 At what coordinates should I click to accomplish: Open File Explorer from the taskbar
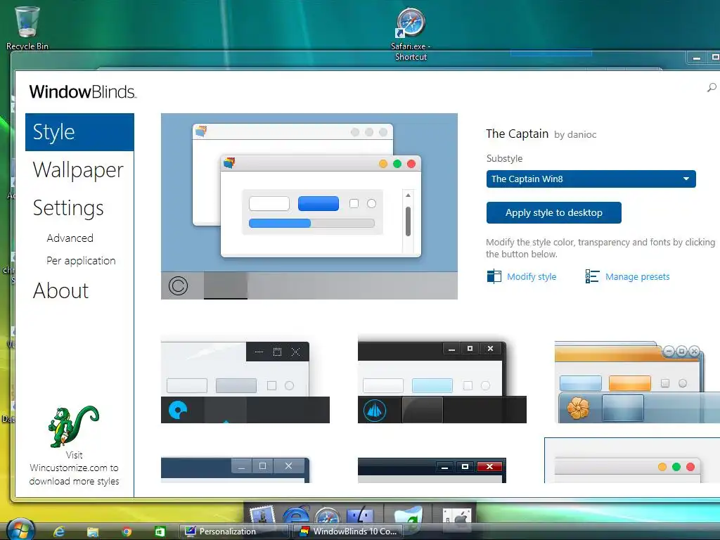[x=93, y=532]
